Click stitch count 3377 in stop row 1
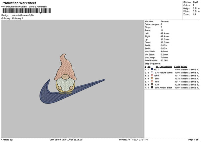 click(x=156, y=70)
